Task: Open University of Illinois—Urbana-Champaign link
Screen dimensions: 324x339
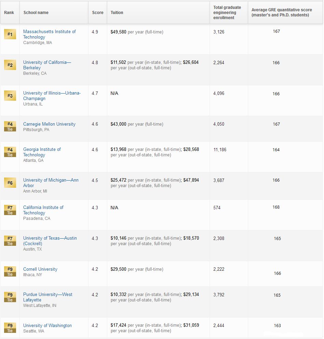Action: coord(52,96)
